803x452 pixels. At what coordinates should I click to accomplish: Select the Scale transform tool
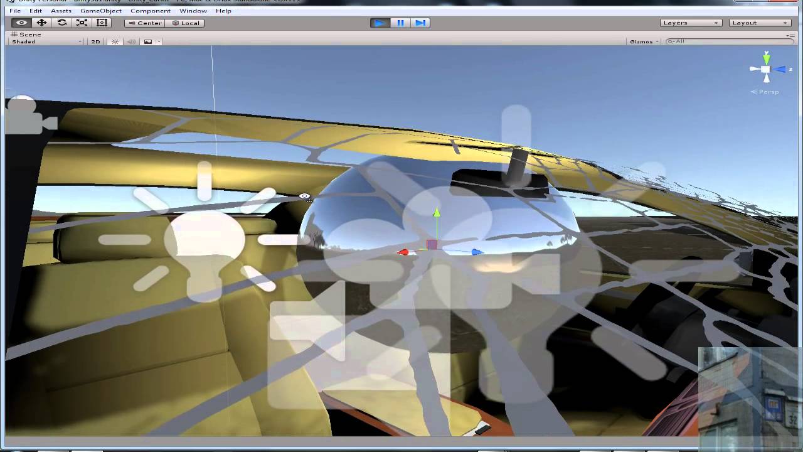pos(82,23)
